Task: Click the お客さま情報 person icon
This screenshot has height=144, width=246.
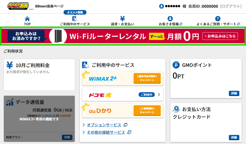Action: point(170,19)
